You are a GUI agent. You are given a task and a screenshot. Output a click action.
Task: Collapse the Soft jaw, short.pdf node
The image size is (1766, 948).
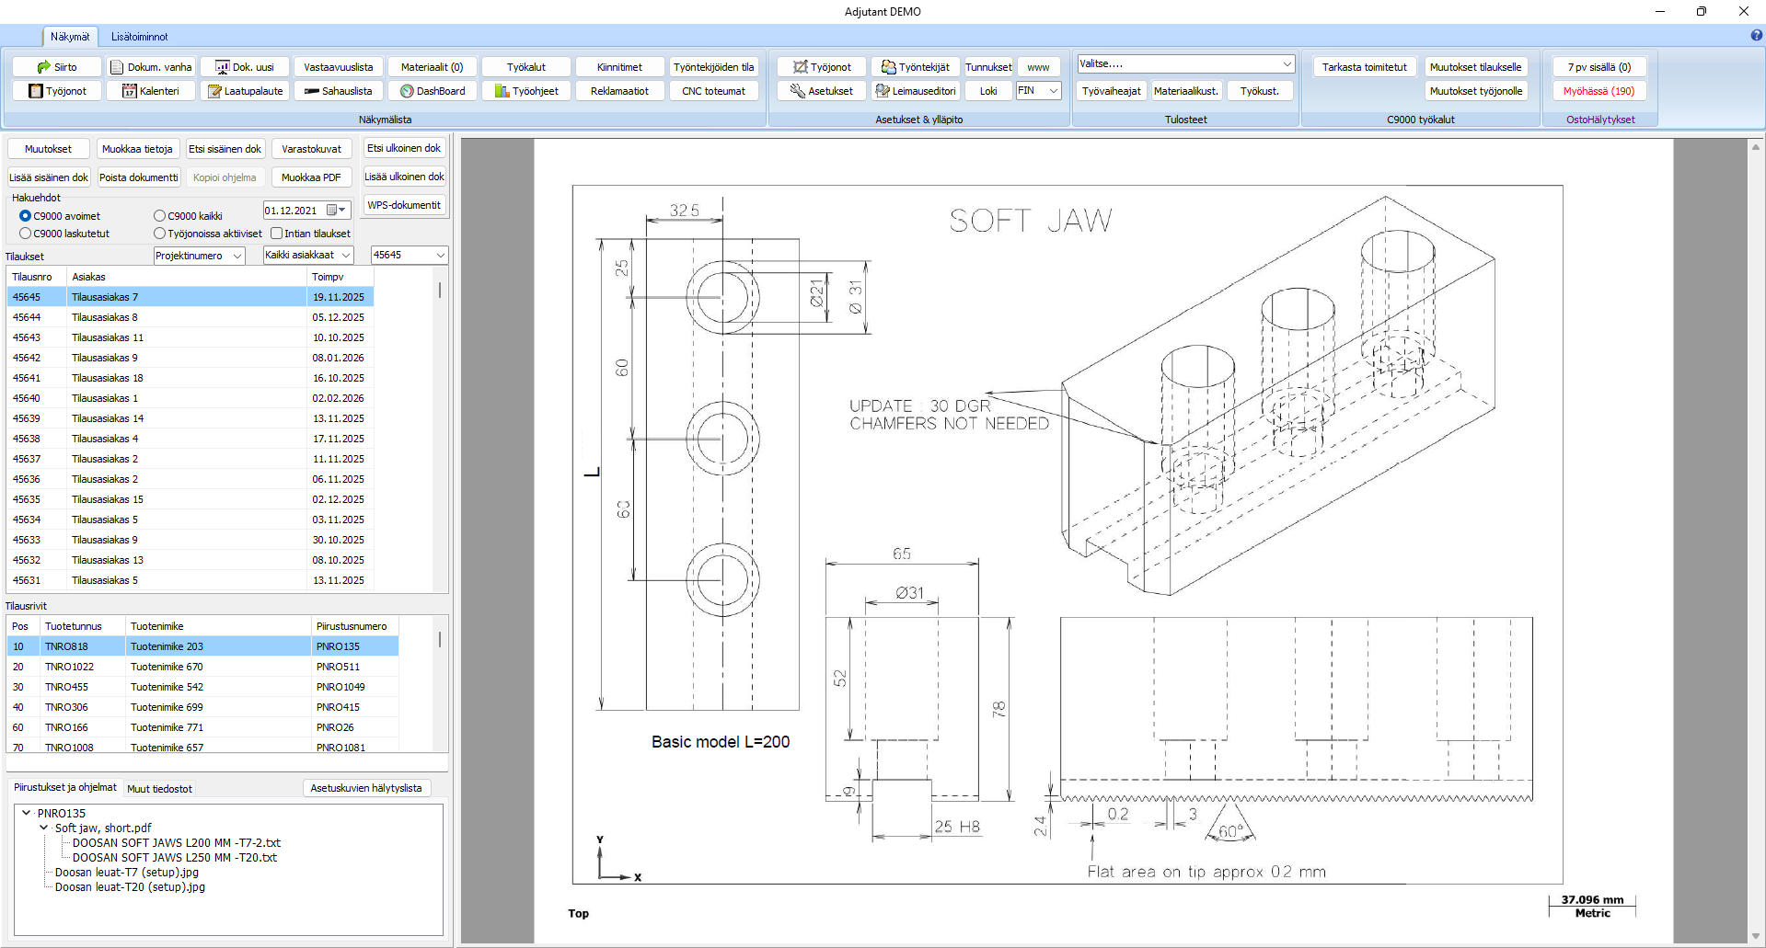(43, 828)
